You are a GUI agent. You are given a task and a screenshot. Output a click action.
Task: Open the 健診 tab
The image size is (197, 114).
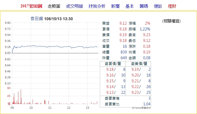click(x=158, y=6)
